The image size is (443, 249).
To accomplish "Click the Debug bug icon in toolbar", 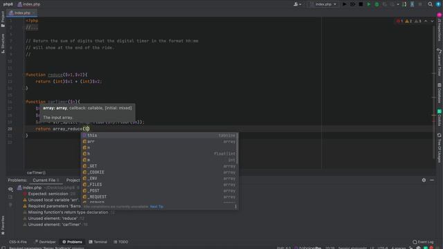I will [352, 4].
